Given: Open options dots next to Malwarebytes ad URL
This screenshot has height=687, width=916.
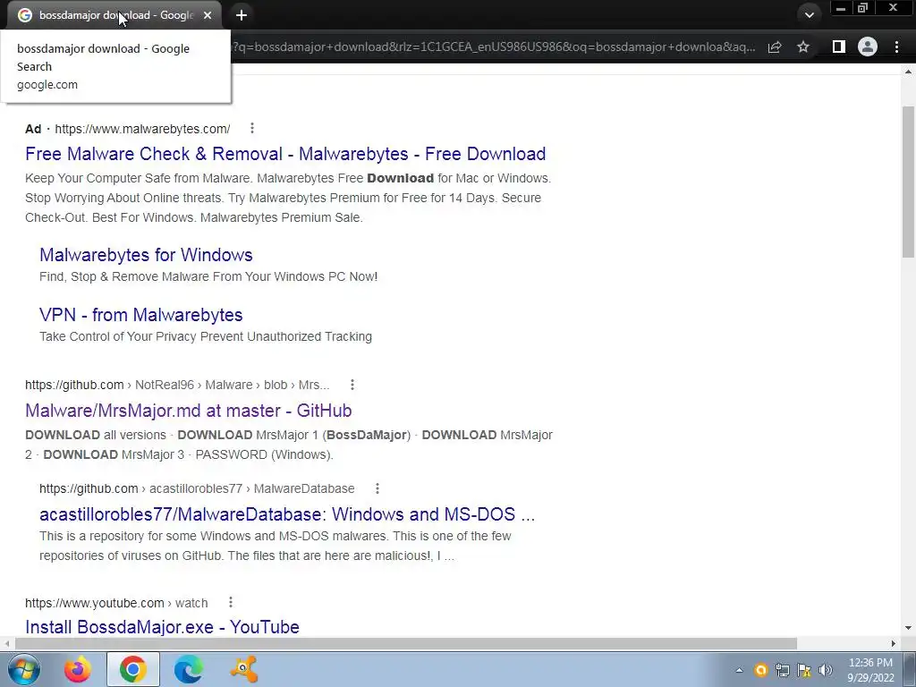Looking at the screenshot, I should tap(251, 128).
